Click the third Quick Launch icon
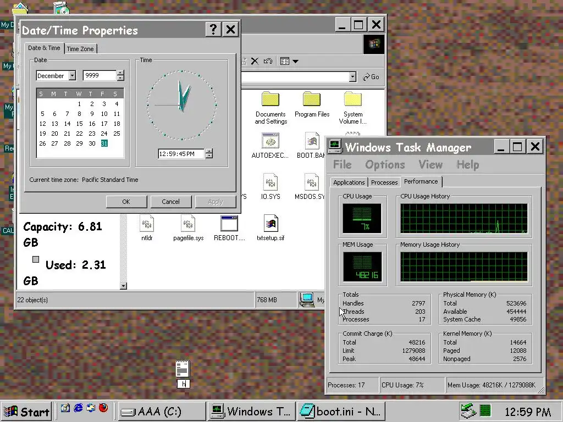 pyautogui.click(x=91, y=408)
